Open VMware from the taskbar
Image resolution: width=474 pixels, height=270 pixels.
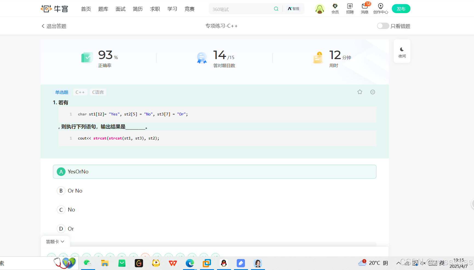207,263
